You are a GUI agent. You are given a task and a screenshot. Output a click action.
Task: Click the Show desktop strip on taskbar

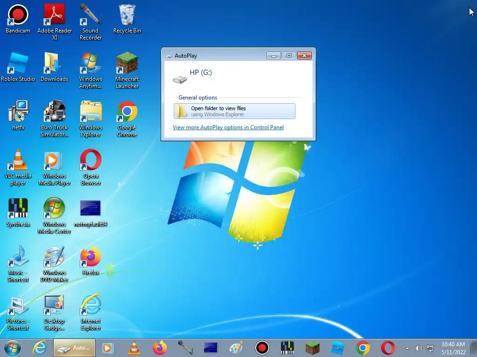[x=474, y=348]
